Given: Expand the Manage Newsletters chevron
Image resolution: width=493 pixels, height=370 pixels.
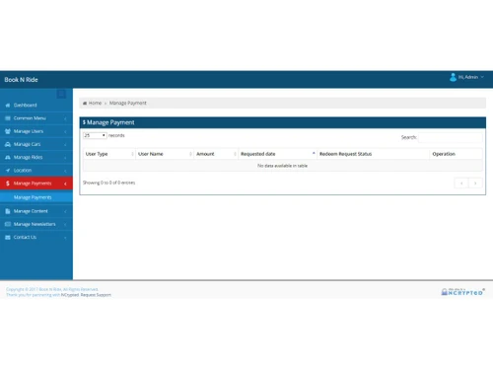Looking at the screenshot, I should click(x=65, y=224).
